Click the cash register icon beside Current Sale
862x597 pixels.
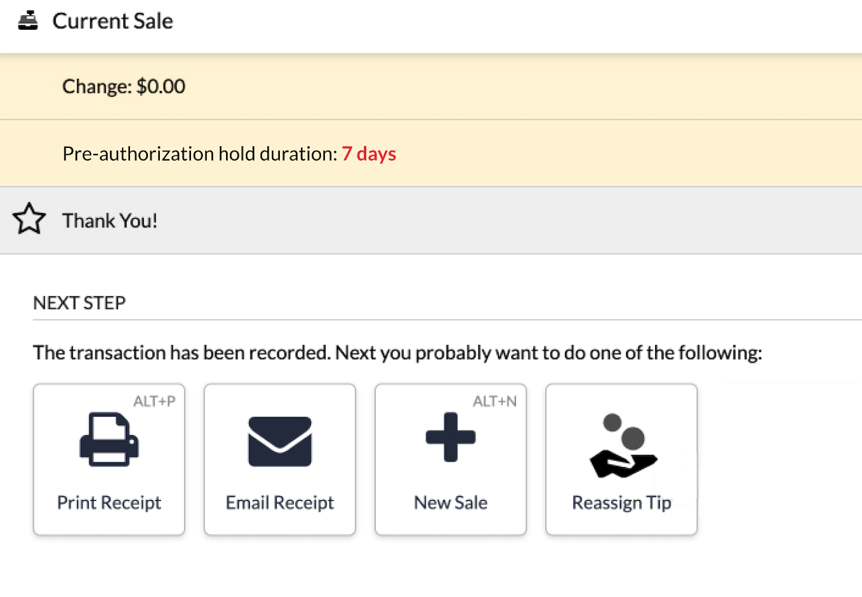(x=28, y=20)
